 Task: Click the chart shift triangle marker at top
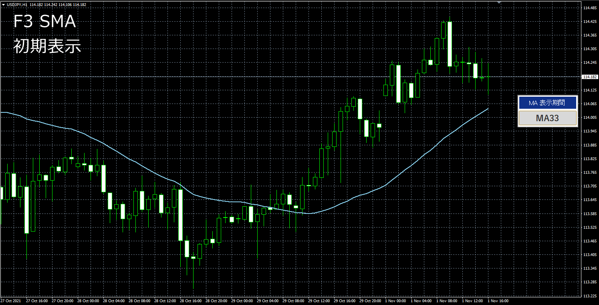pos(499,2)
